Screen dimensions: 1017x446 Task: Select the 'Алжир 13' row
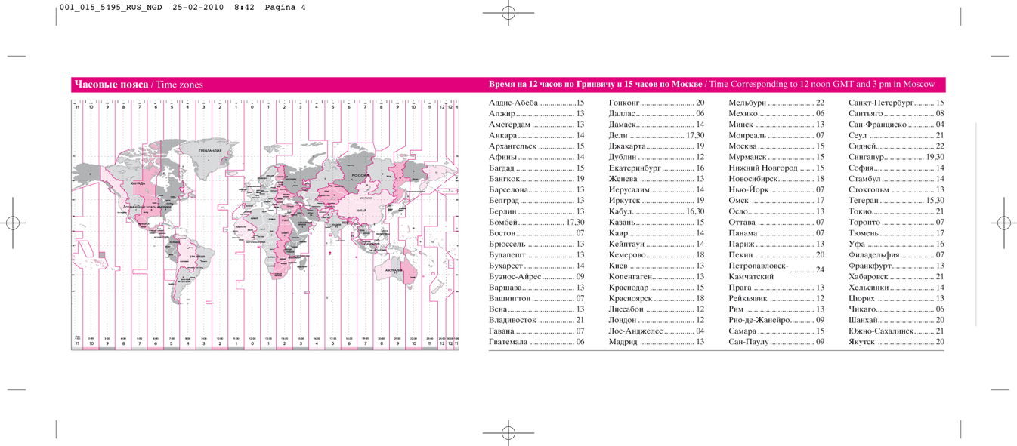(x=536, y=113)
